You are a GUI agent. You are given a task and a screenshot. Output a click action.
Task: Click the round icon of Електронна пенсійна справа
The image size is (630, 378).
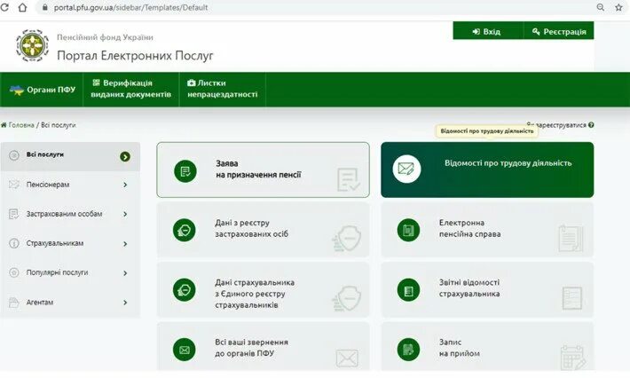pyautogui.click(x=408, y=230)
